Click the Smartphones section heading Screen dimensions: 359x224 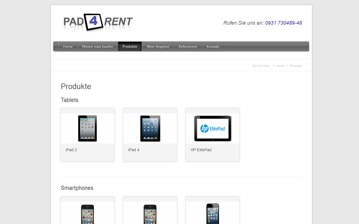point(77,188)
